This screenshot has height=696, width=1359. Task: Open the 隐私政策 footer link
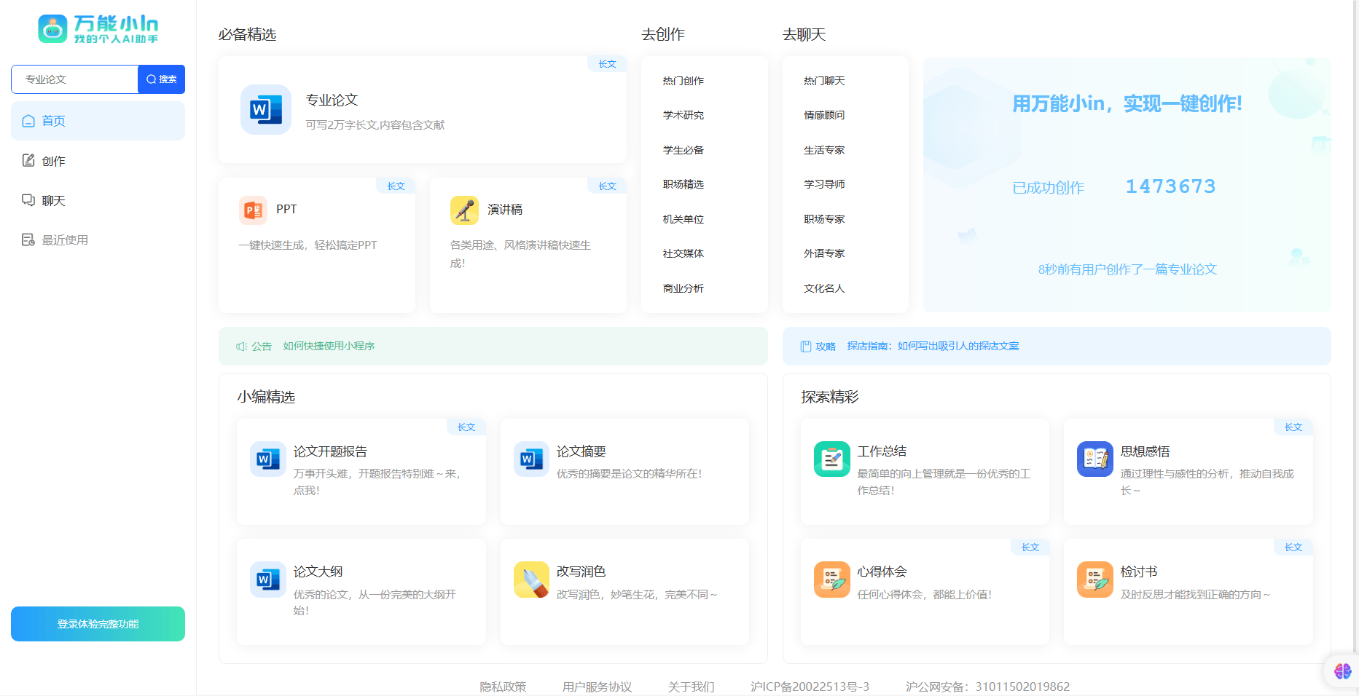(504, 687)
